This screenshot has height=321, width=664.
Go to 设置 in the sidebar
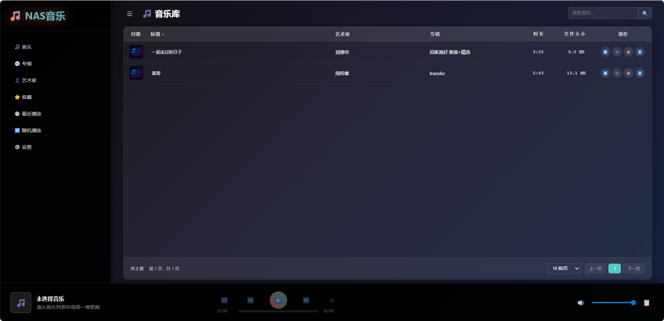click(x=26, y=147)
